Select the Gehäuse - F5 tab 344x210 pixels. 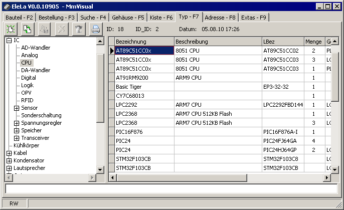pos(128,18)
